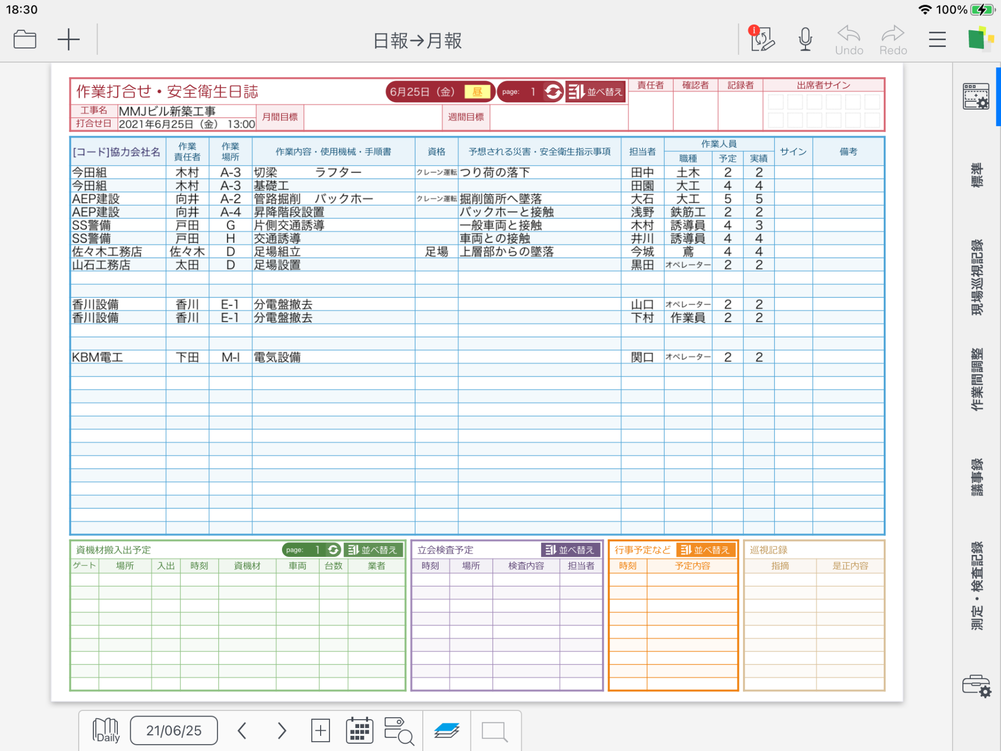
Task: Tap the date field showing 21/06/25
Action: 174,730
